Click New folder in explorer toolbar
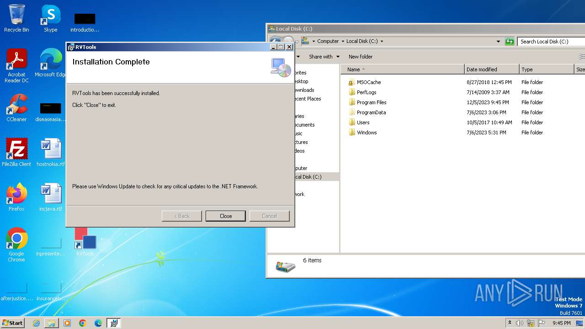585x329 pixels. tap(361, 57)
